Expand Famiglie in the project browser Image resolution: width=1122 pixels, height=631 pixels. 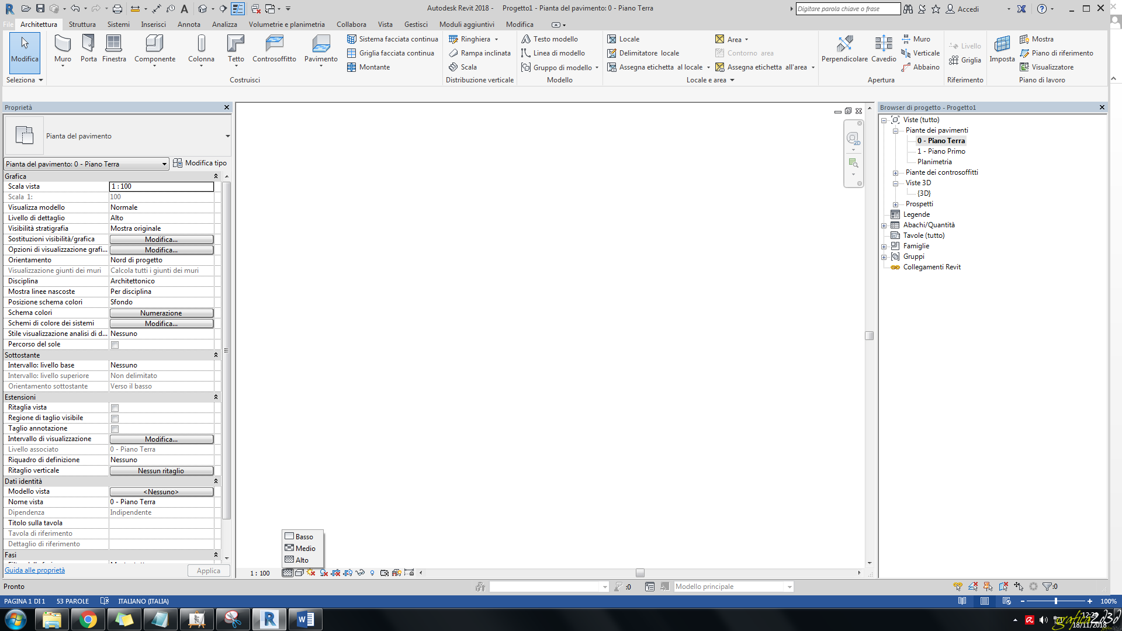[x=884, y=246]
